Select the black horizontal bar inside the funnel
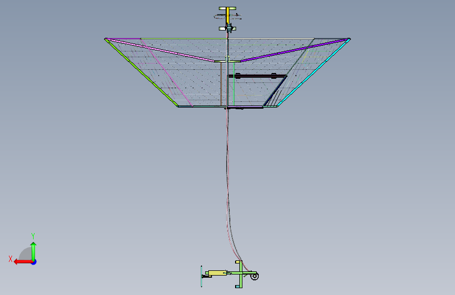 (x=257, y=76)
